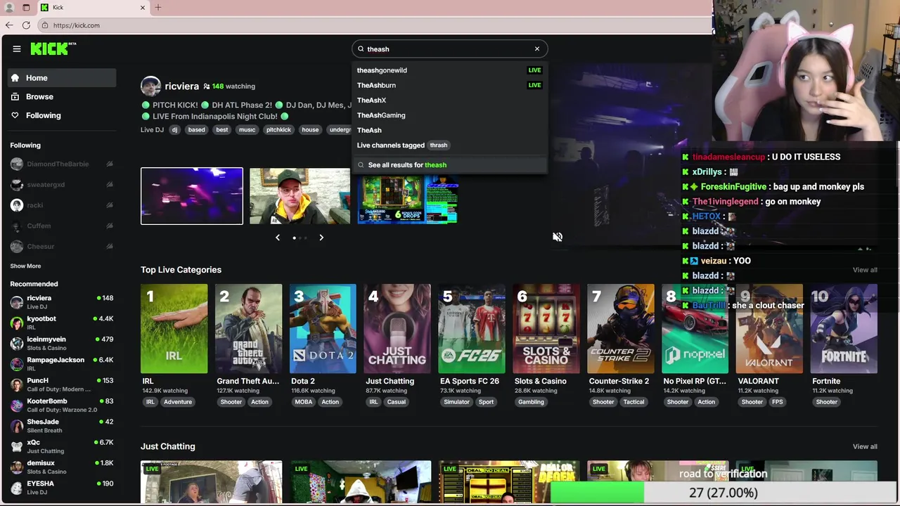Reload the browser page
The width and height of the screenshot is (900, 506).
tap(26, 25)
